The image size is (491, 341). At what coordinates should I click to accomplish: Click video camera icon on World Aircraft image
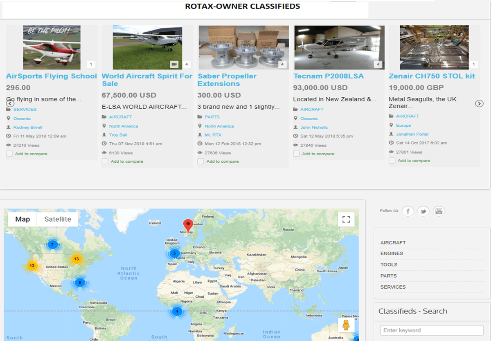click(174, 64)
